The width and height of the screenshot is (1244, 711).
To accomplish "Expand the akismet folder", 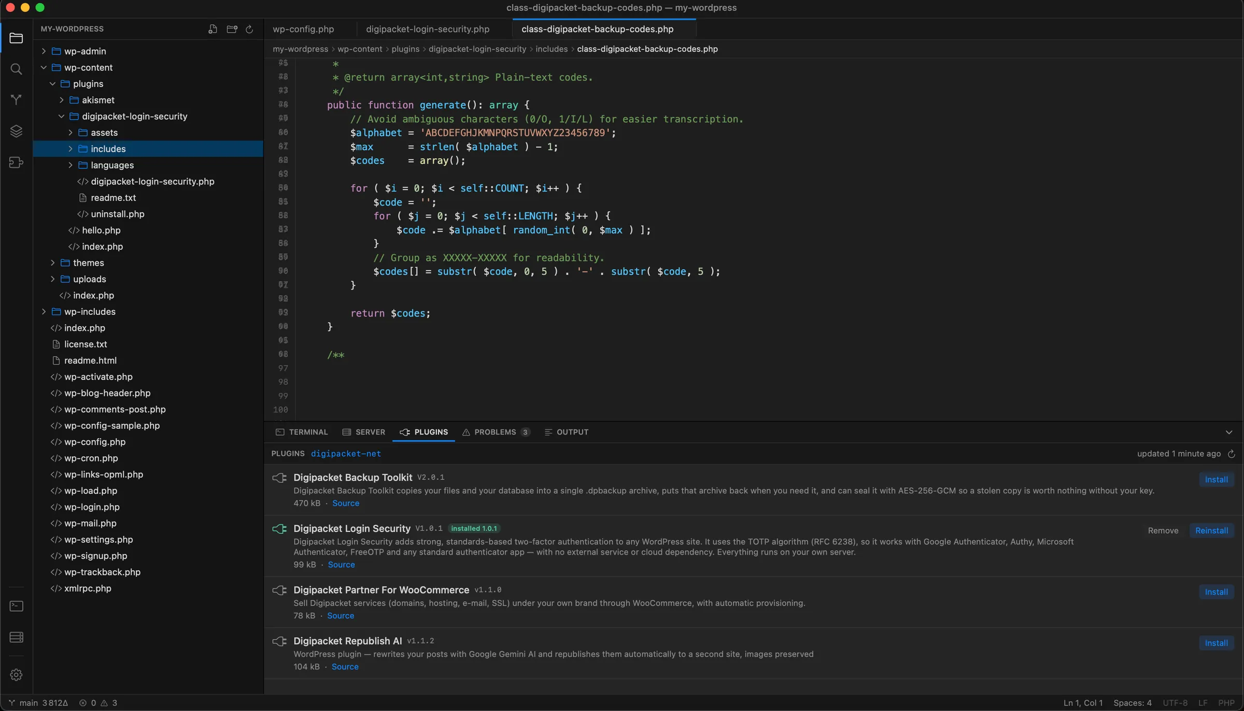I will coord(61,100).
